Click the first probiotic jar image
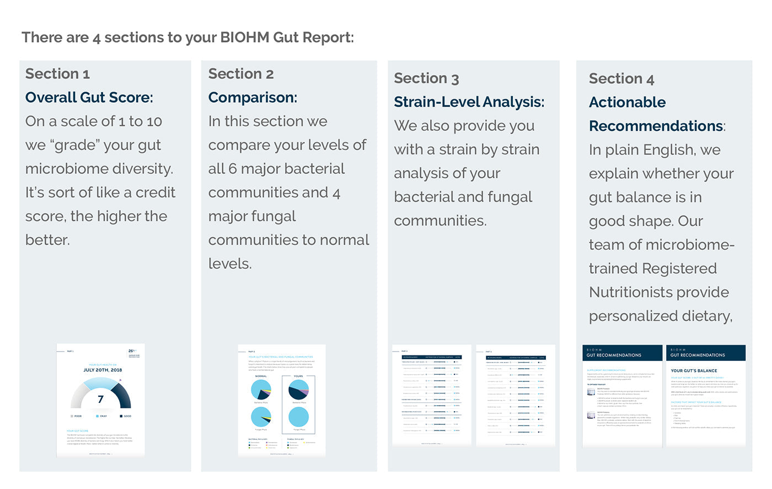 591,392
